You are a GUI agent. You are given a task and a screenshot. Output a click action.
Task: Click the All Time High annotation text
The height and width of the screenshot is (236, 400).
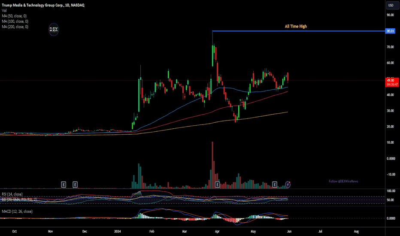pos(296,26)
